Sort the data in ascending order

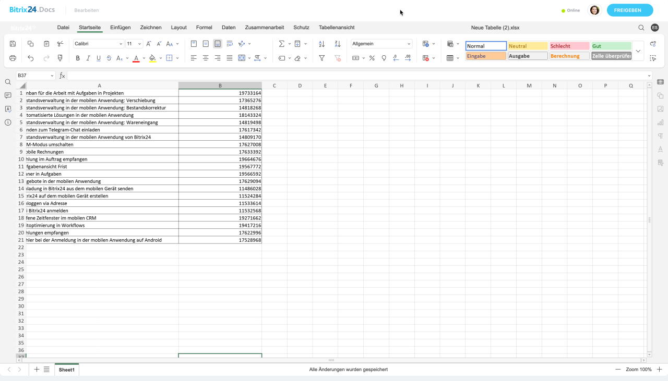pos(322,44)
